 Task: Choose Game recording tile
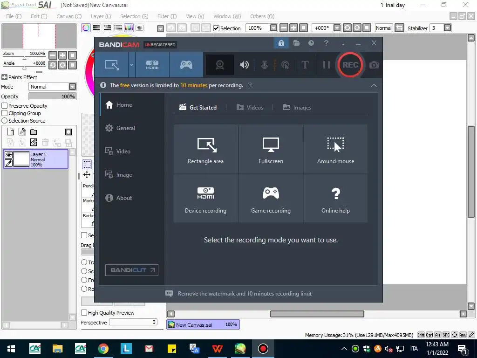tap(271, 198)
